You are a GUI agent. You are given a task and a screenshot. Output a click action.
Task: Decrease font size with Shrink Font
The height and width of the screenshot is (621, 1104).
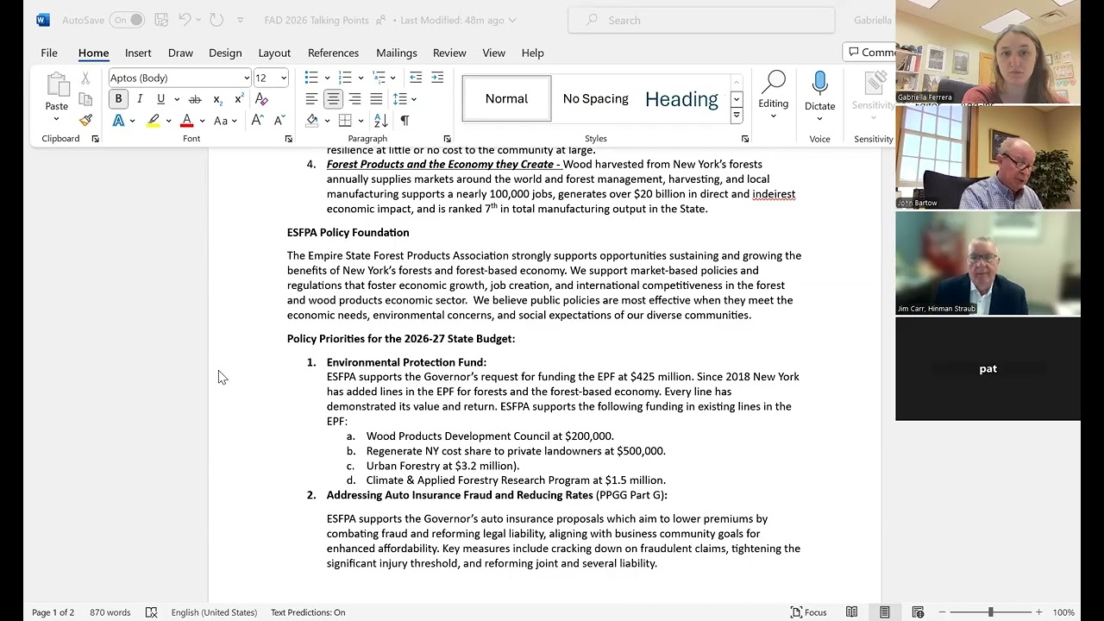pos(279,121)
